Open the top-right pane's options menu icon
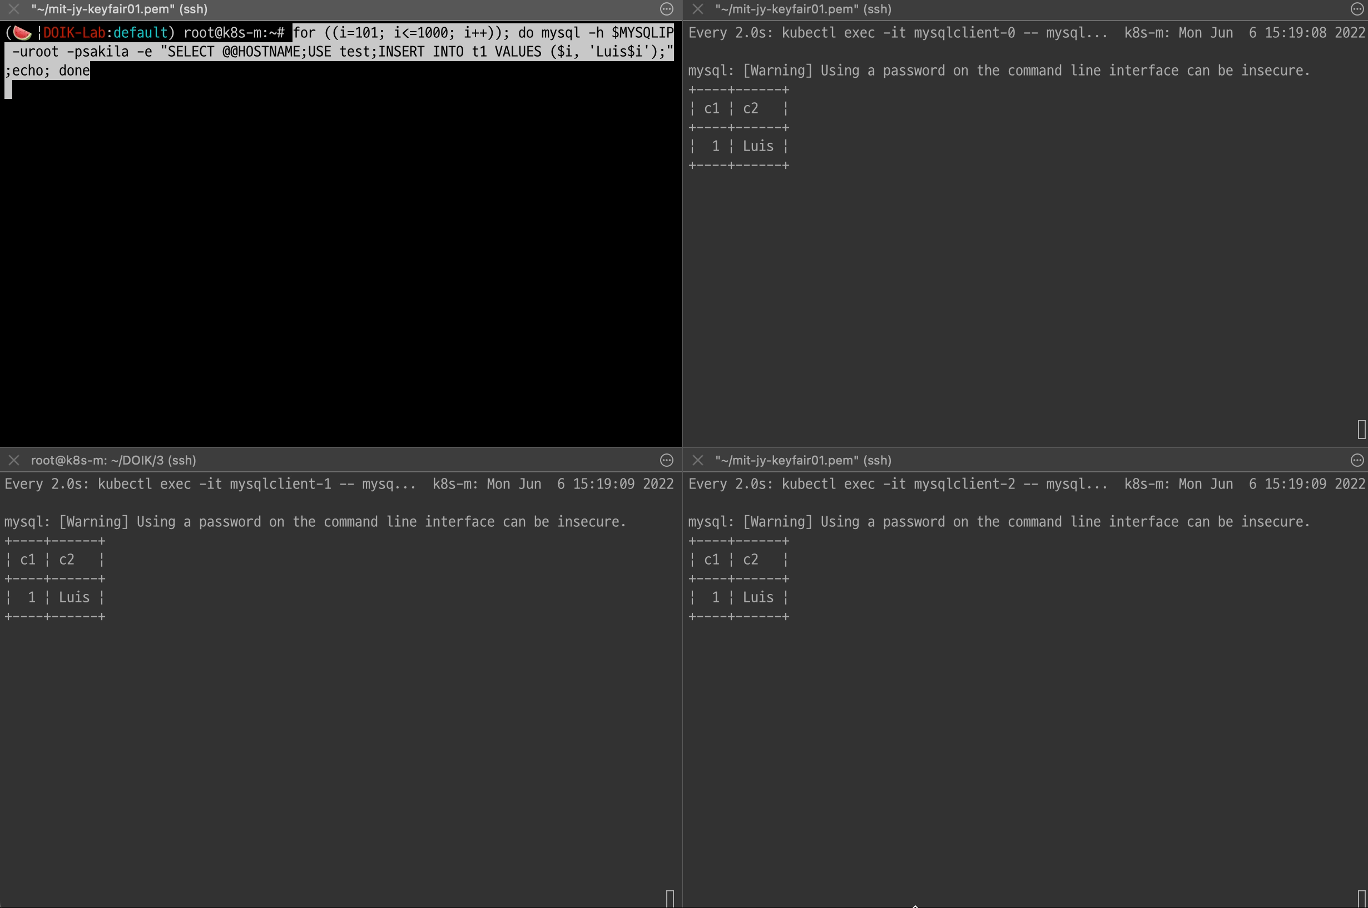The width and height of the screenshot is (1368, 908). tap(1356, 9)
